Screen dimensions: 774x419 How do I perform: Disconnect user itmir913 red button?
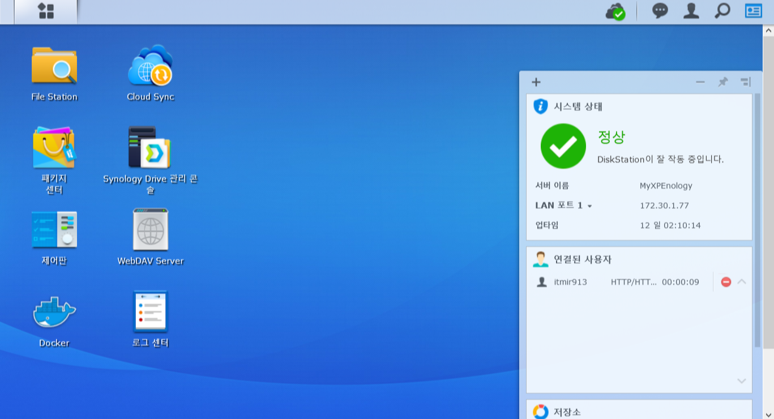pos(726,282)
